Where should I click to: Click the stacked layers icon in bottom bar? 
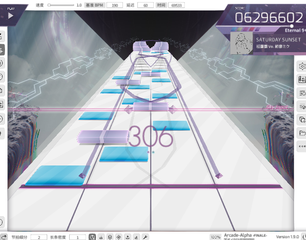(110, 237)
